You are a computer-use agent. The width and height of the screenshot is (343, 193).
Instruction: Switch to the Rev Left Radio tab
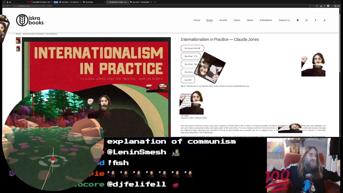pyautogui.click(x=94, y=2)
